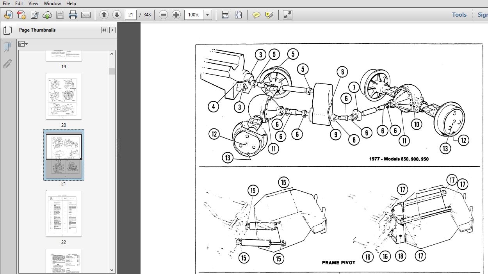Click the 100% zoom value field
This screenshot has width=488, height=274.
(194, 15)
